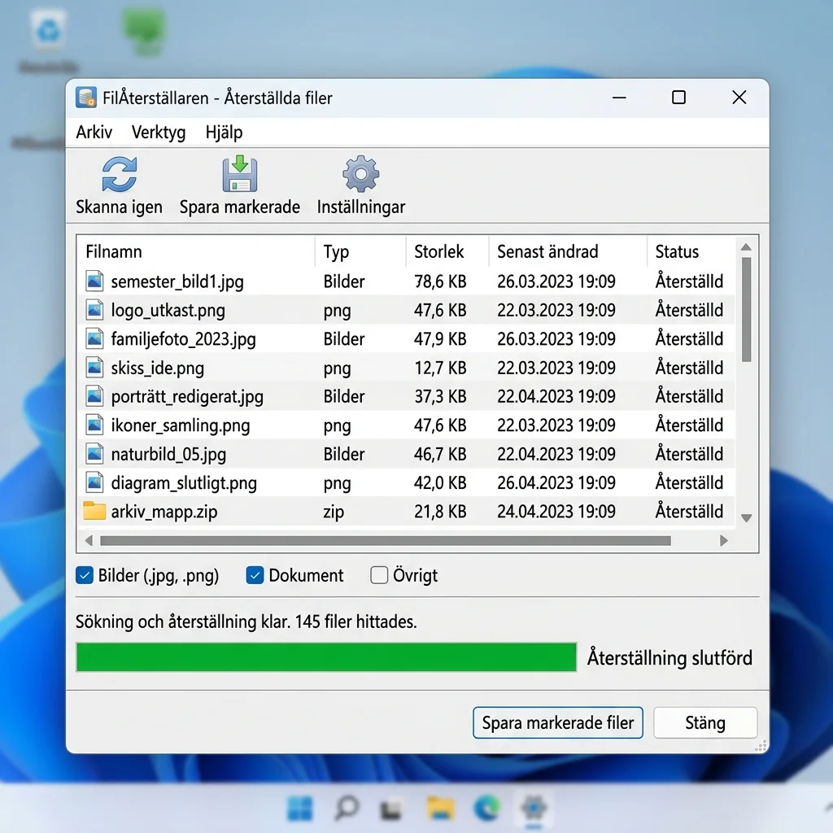The width and height of the screenshot is (833, 833).
Task: Open the taskbar Search magnifier
Action: 347,809
